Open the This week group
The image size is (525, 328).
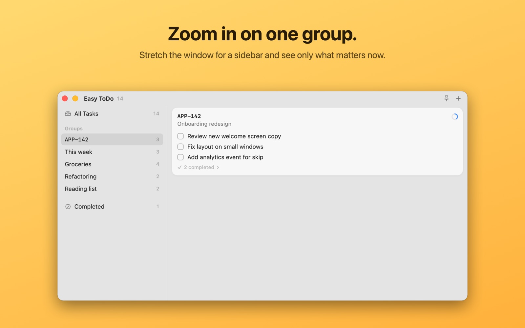112,152
